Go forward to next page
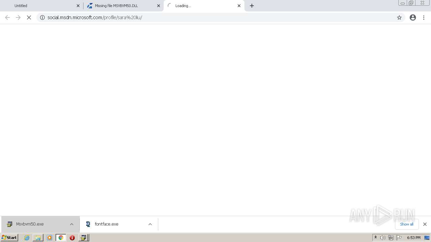The height and width of the screenshot is (242, 431). [x=18, y=17]
